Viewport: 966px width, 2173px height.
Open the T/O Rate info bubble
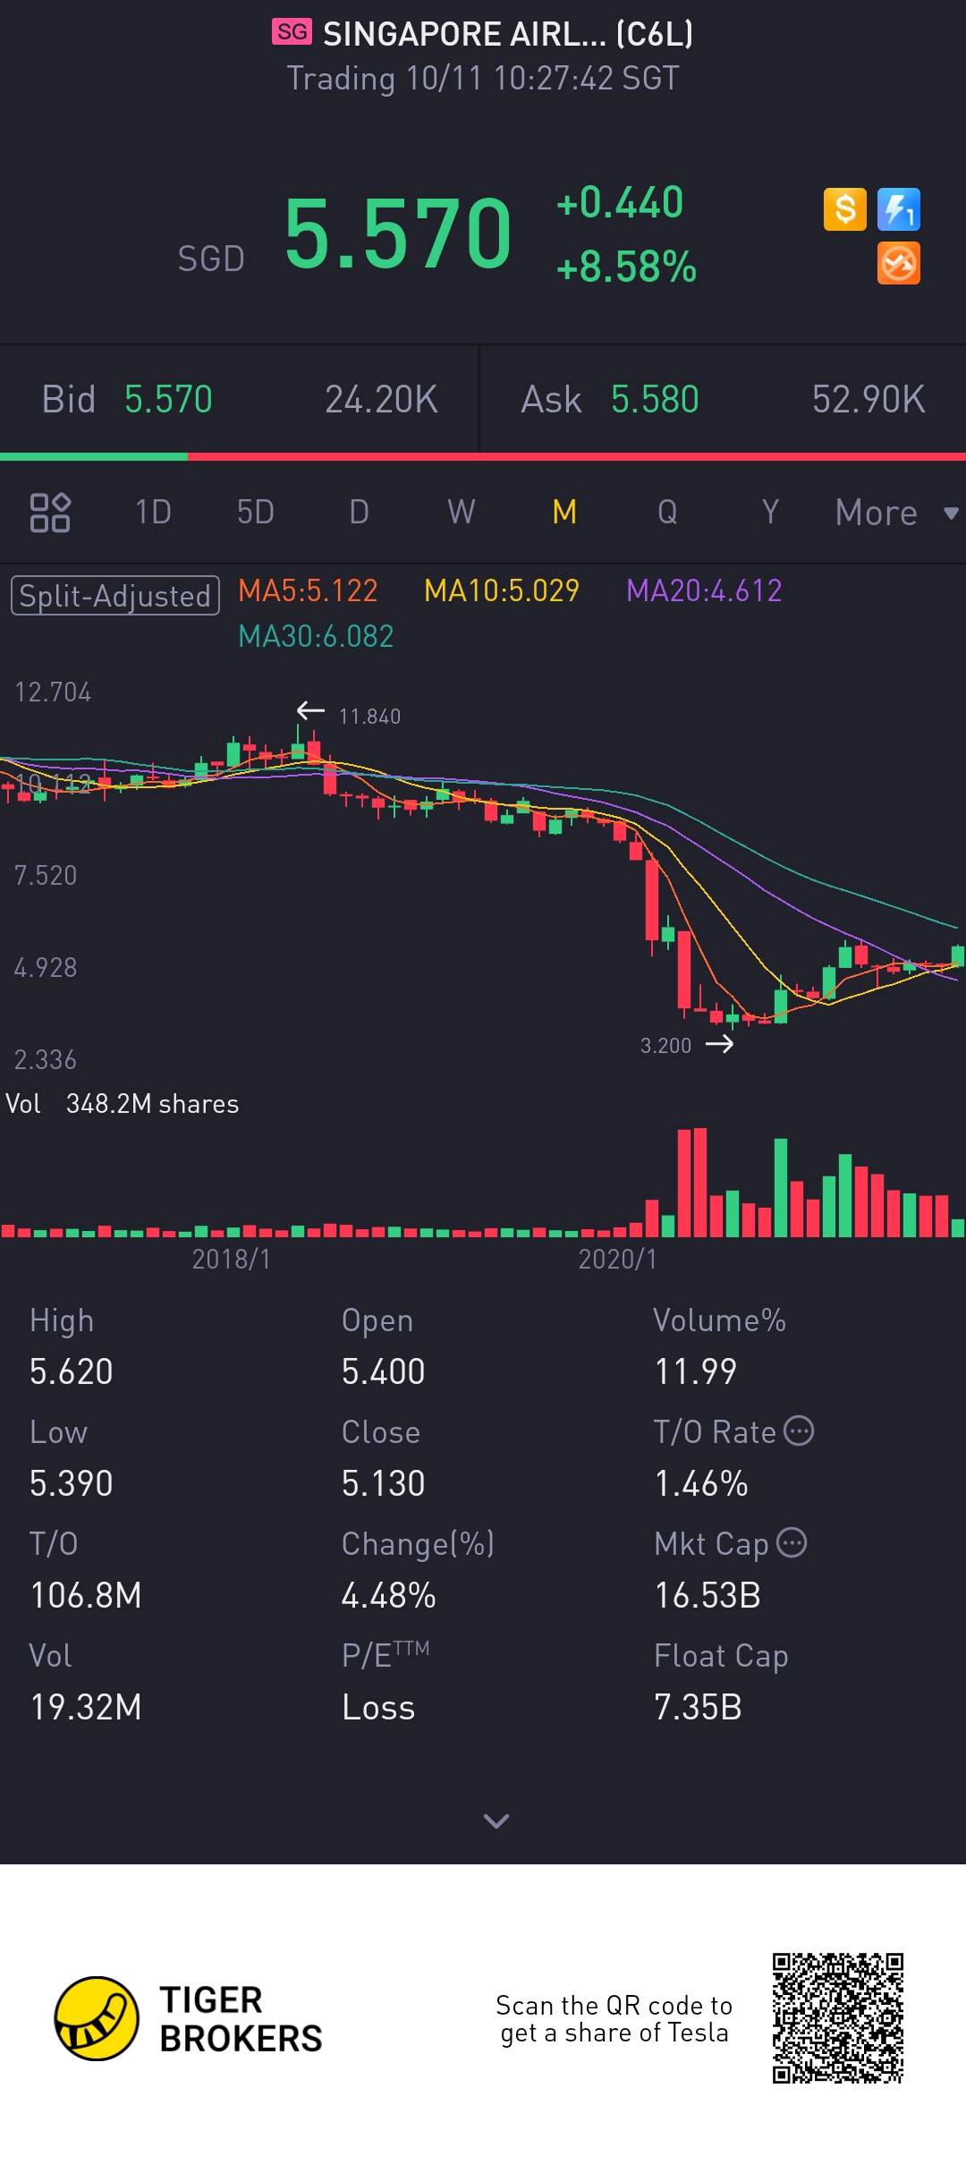[799, 1430]
